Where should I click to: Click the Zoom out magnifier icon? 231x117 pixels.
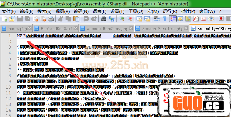coord(129,19)
